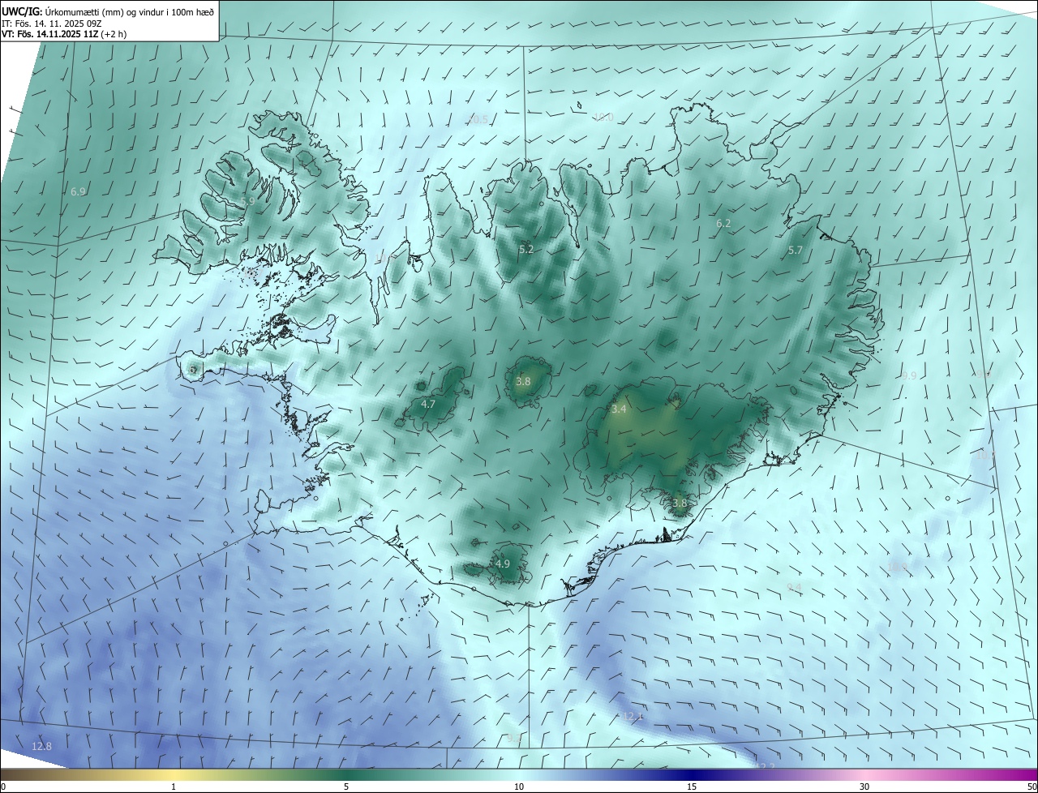Viewport: 1038px width, 793px height.
Task: Click the 'UWC/IG: Úrkomumætti (mm)' map title
Action: pyautogui.click(x=108, y=12)
